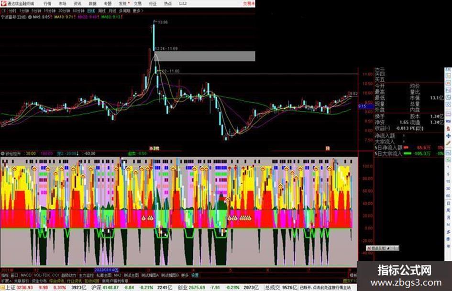Open the 资金分布 panel tab

39,280
